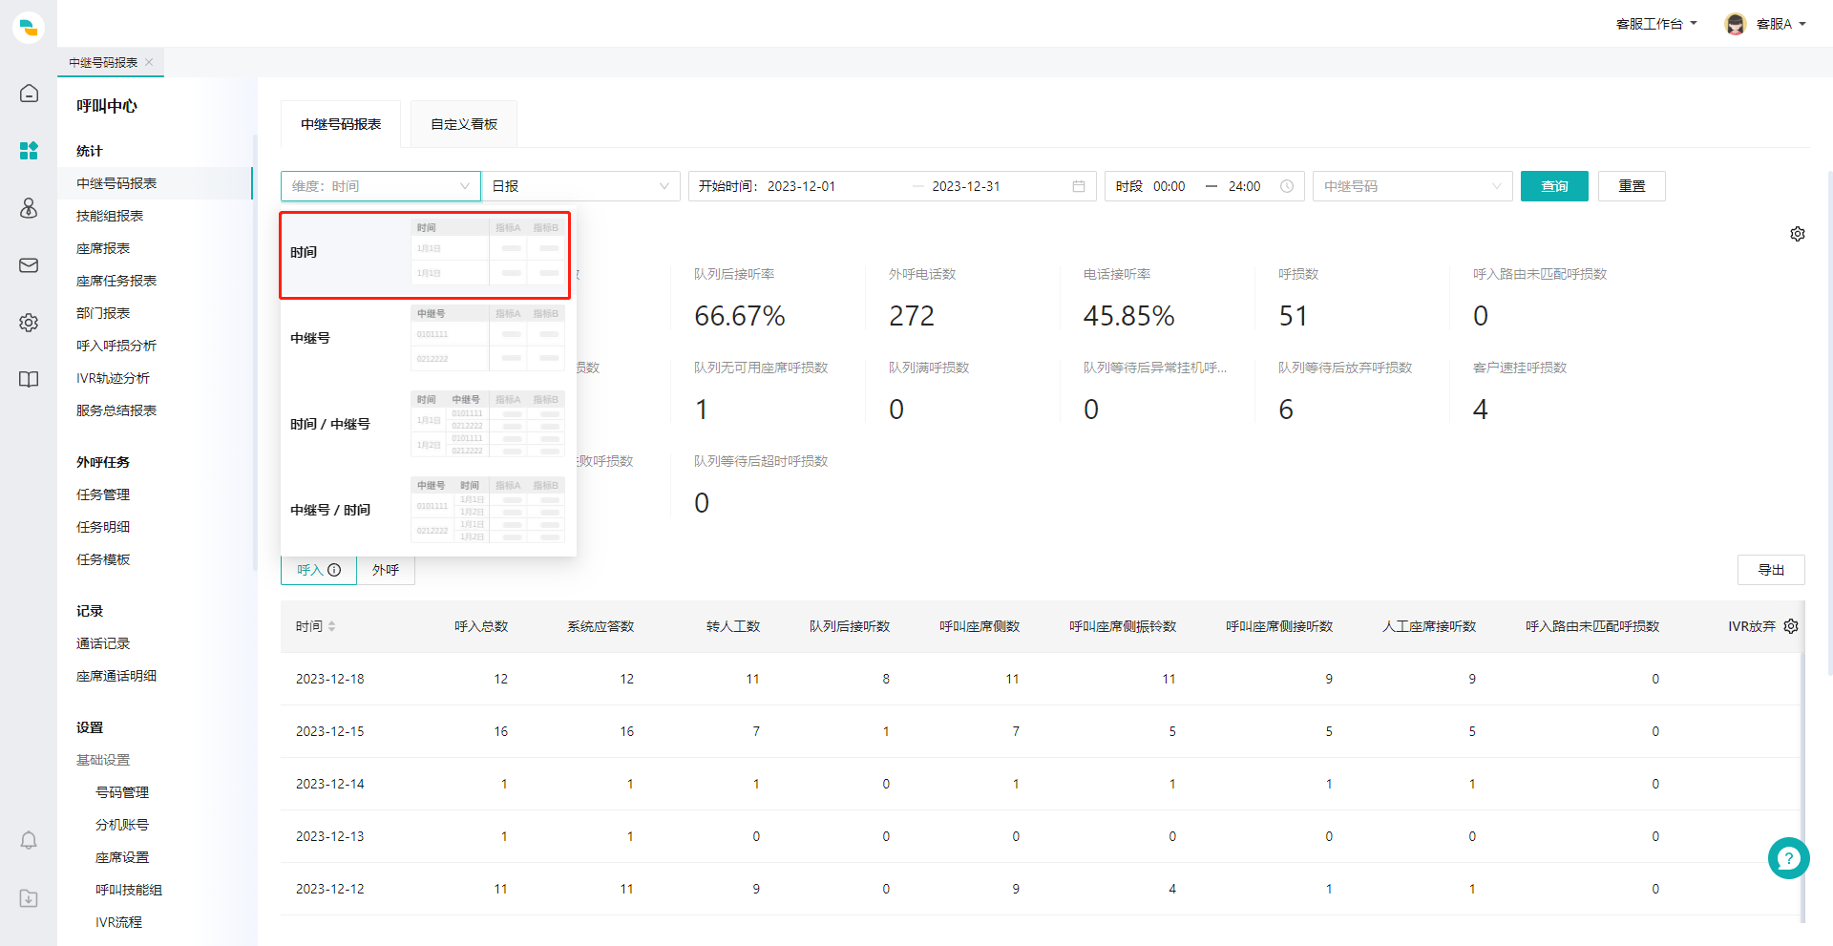Open the table column settings gear

click(x=1791, y=626)
